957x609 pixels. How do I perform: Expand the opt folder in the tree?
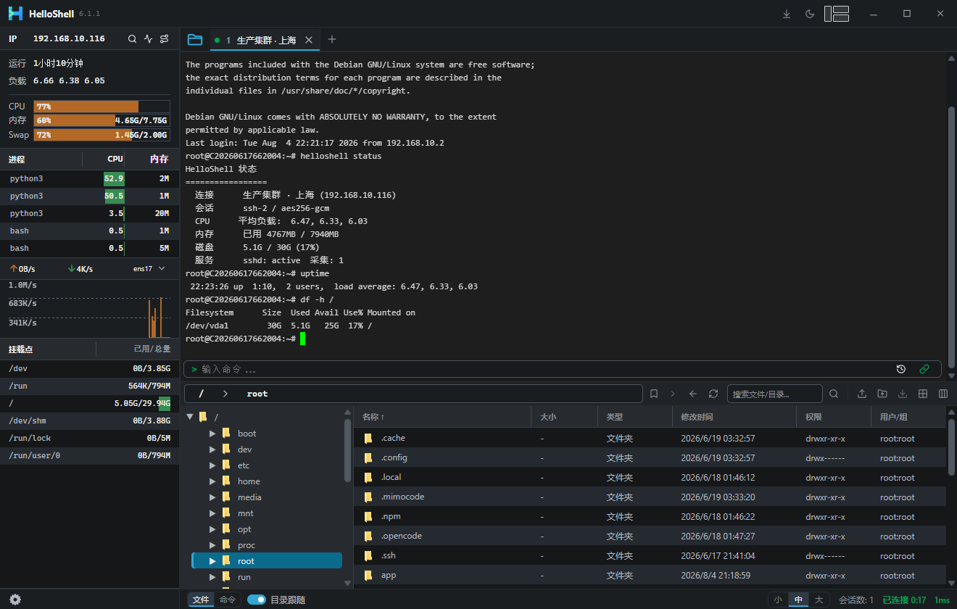pyautogui.click(x=212, y=529)
